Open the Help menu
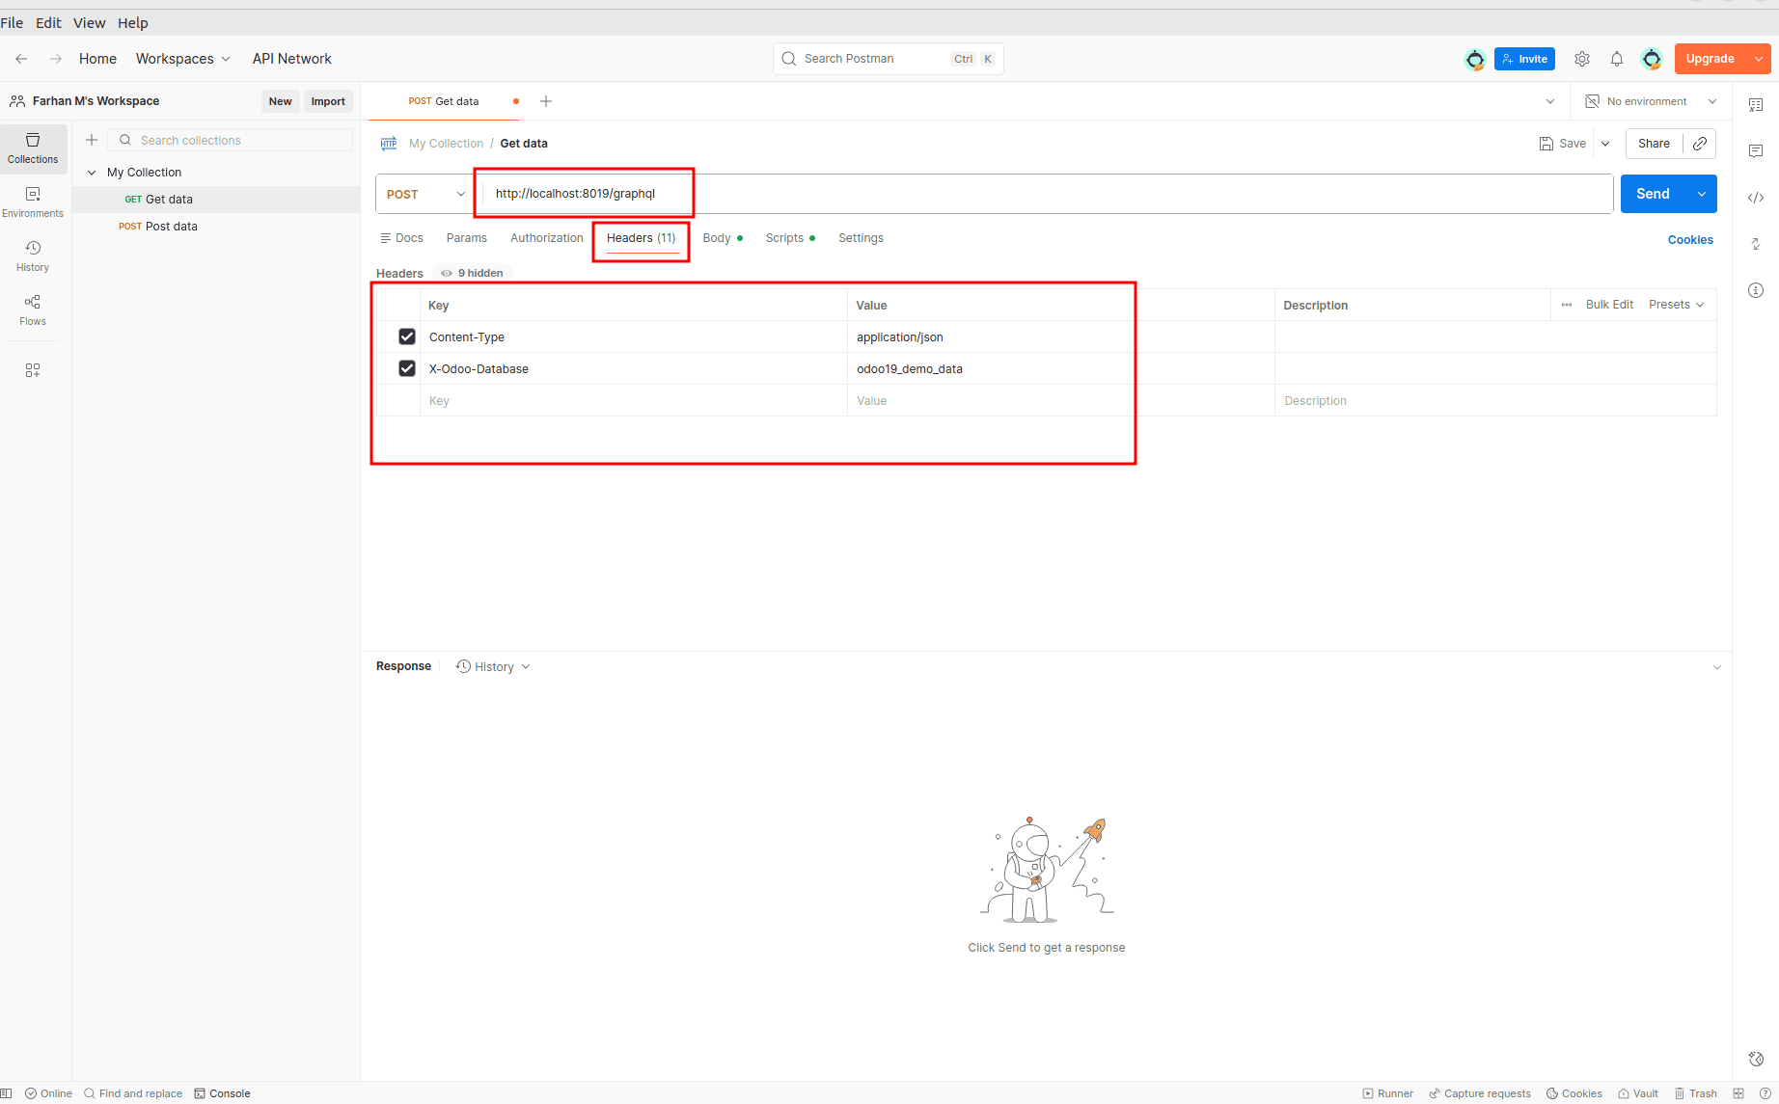This screenshot has width=1779, height=1104. pos(133,23)
